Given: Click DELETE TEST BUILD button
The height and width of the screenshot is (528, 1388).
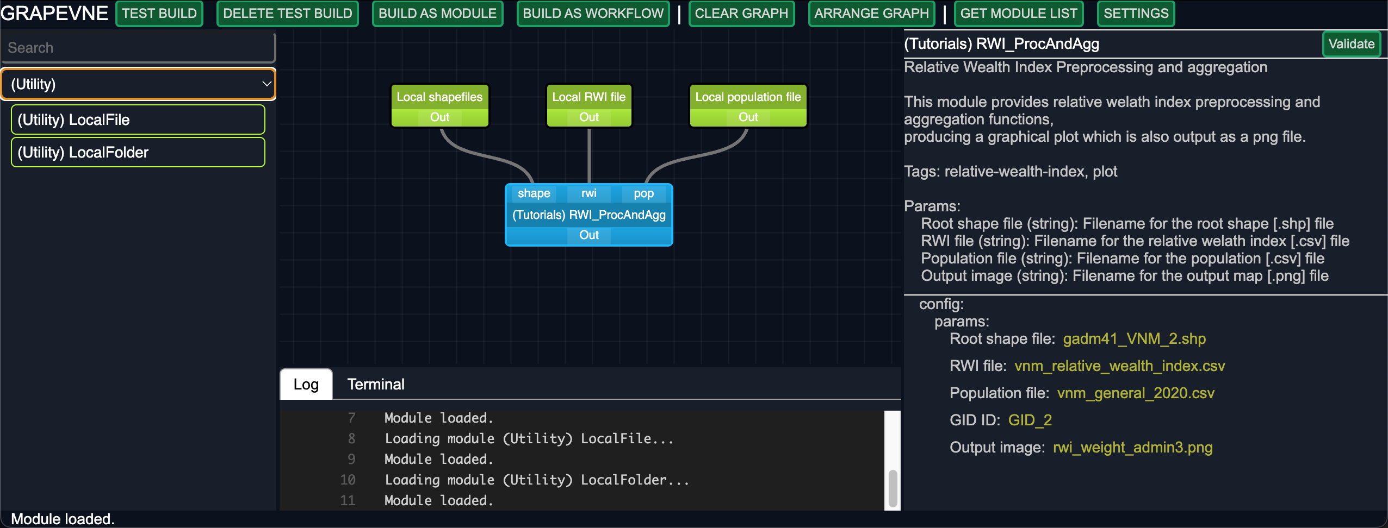Looking at the screenshot, I should [x=288, y=14].
